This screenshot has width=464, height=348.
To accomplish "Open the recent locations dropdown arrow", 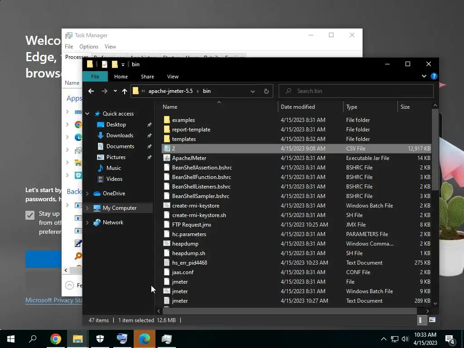I will (x=115, y=91).
